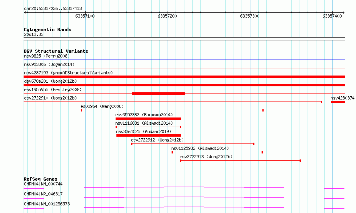The width and height of the screenshot is (356, 213).
Task: Click ruler position 63357400
Action: (x=332, y=16)
